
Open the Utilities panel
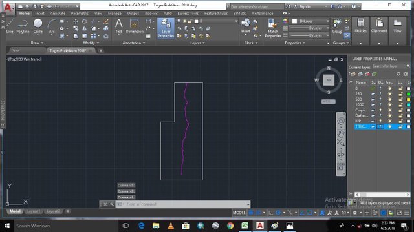tap(361, 26)
